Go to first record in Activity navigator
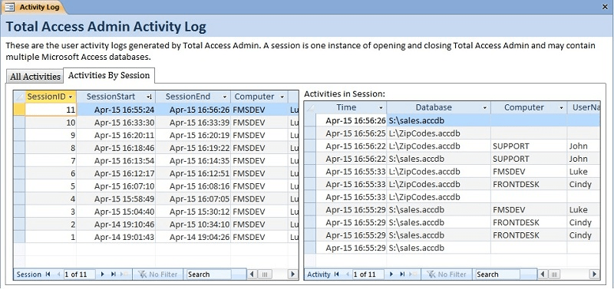This screenshot has height=289, width=614. point(336,274)
